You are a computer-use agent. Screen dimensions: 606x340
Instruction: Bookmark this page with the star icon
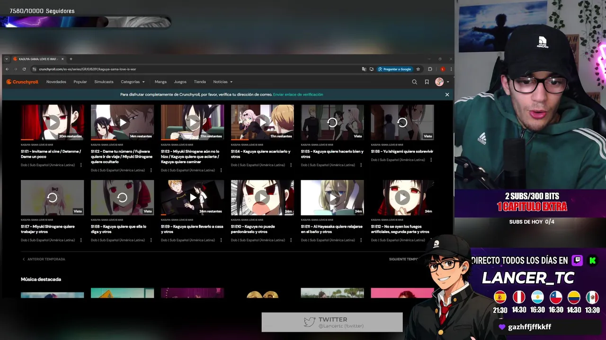(418, 69)
